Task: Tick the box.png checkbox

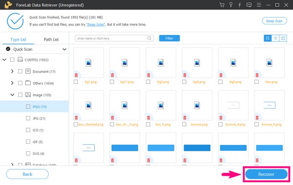Action: [x=257, y=82]
